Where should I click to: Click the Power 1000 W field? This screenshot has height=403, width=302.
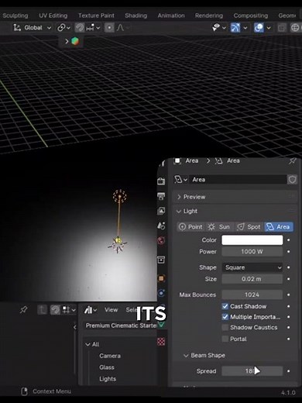(x=252, y=252)
